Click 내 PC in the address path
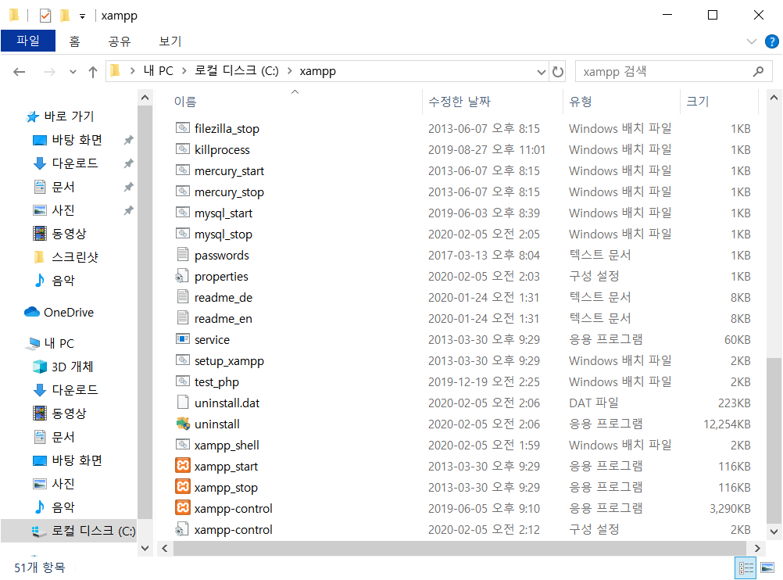The height and width of the screenshot is (580, 783). tap(159, 71)
